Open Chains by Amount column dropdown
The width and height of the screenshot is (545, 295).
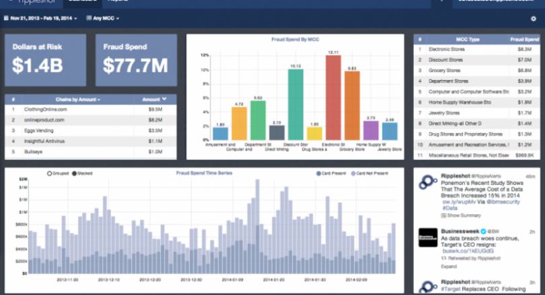[x=78, y=99]
